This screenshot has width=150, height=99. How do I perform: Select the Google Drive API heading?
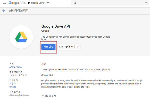[55, 26]
